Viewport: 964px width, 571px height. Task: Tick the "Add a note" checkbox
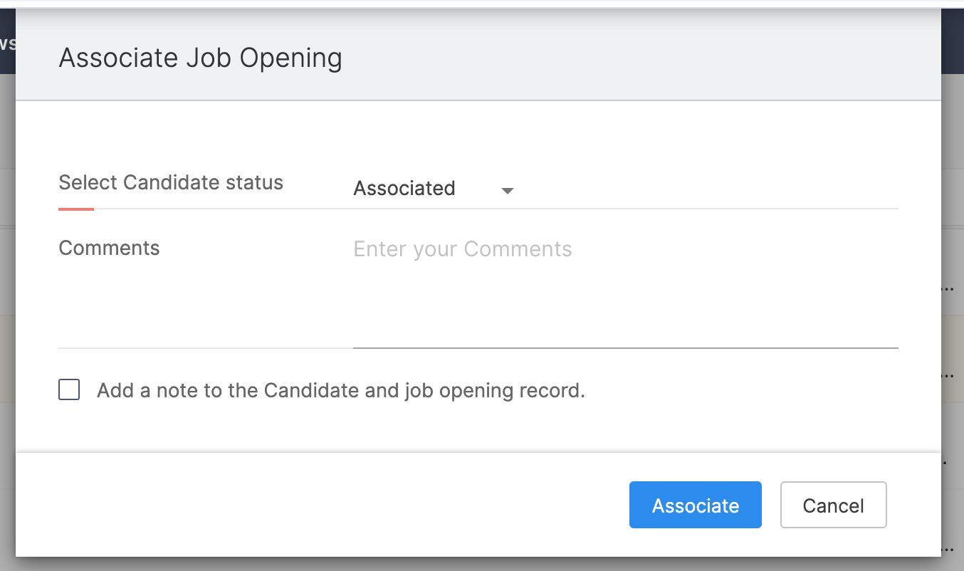coord(69,390)
